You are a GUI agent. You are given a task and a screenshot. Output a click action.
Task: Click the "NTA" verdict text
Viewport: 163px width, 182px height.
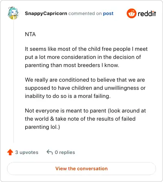pos(30,34)
